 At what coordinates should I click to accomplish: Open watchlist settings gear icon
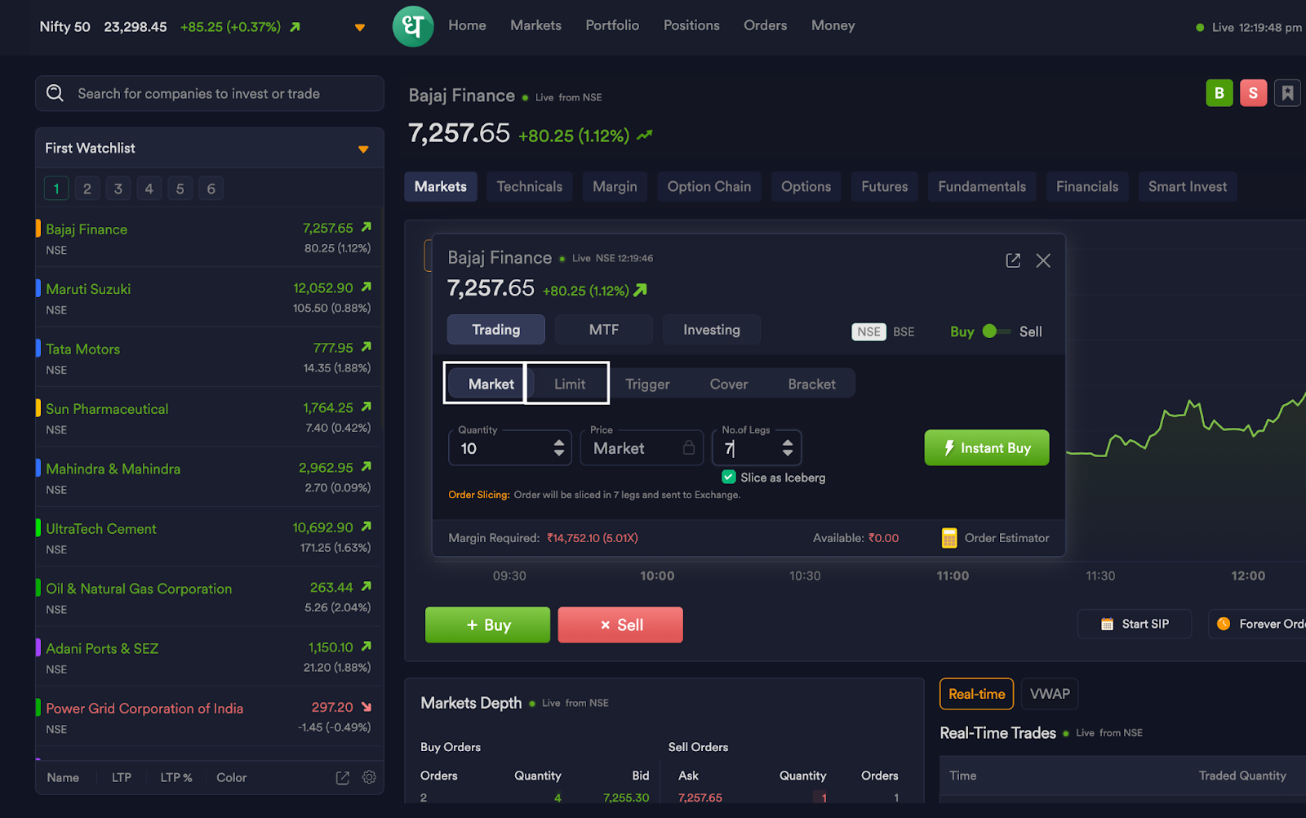[369, 777]
